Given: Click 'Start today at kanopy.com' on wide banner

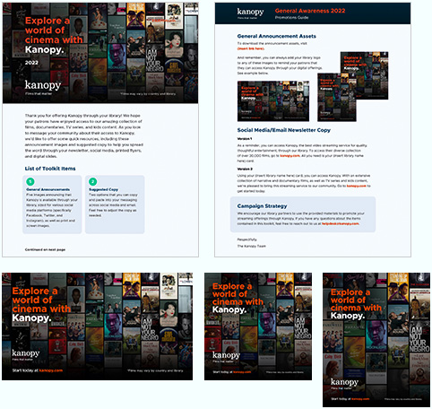Looking at the screenshot, I should click(38, 370).
